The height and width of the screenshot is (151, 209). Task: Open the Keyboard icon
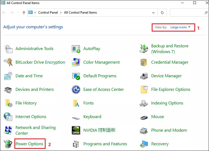(x=76, y=118)
